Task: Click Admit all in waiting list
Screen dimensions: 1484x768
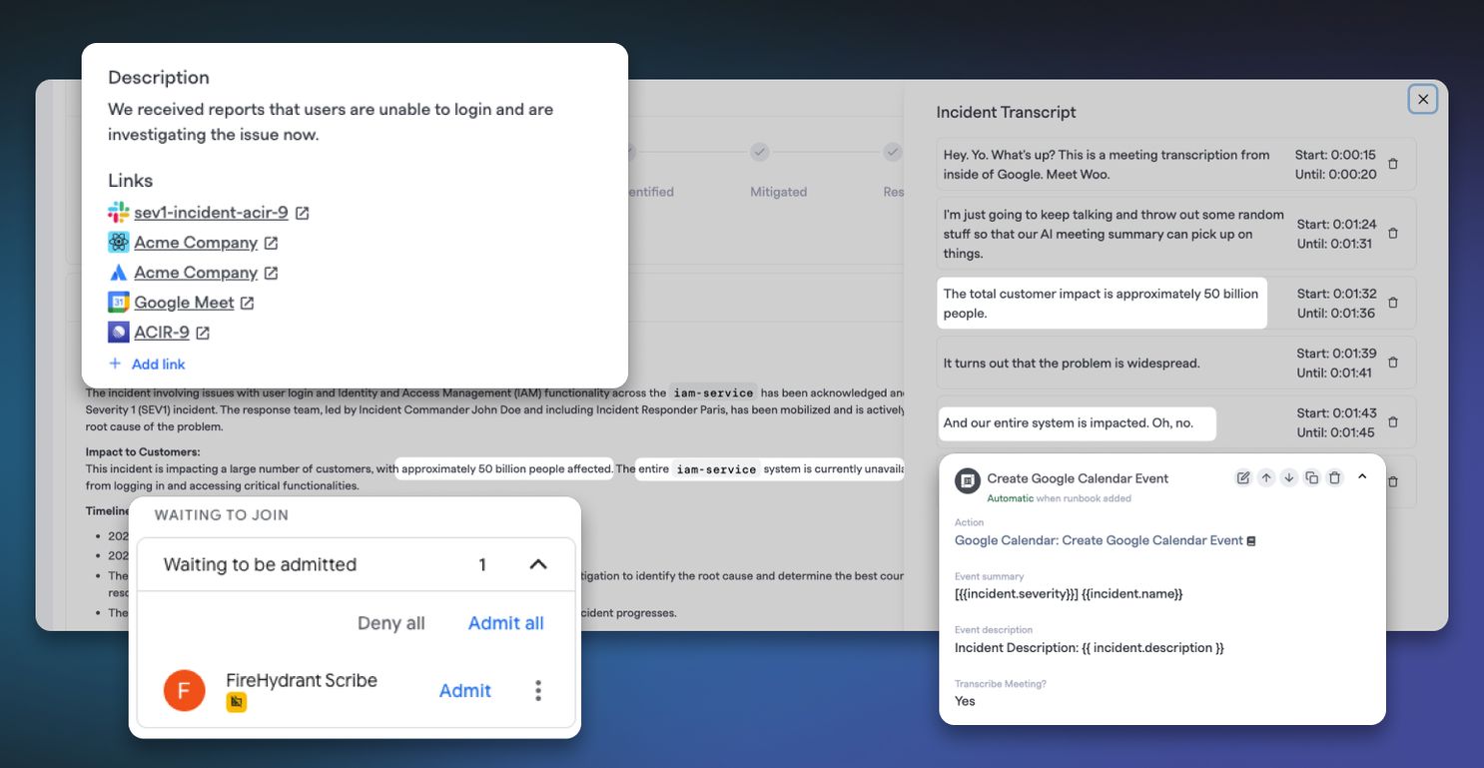Action: point(506,623)
